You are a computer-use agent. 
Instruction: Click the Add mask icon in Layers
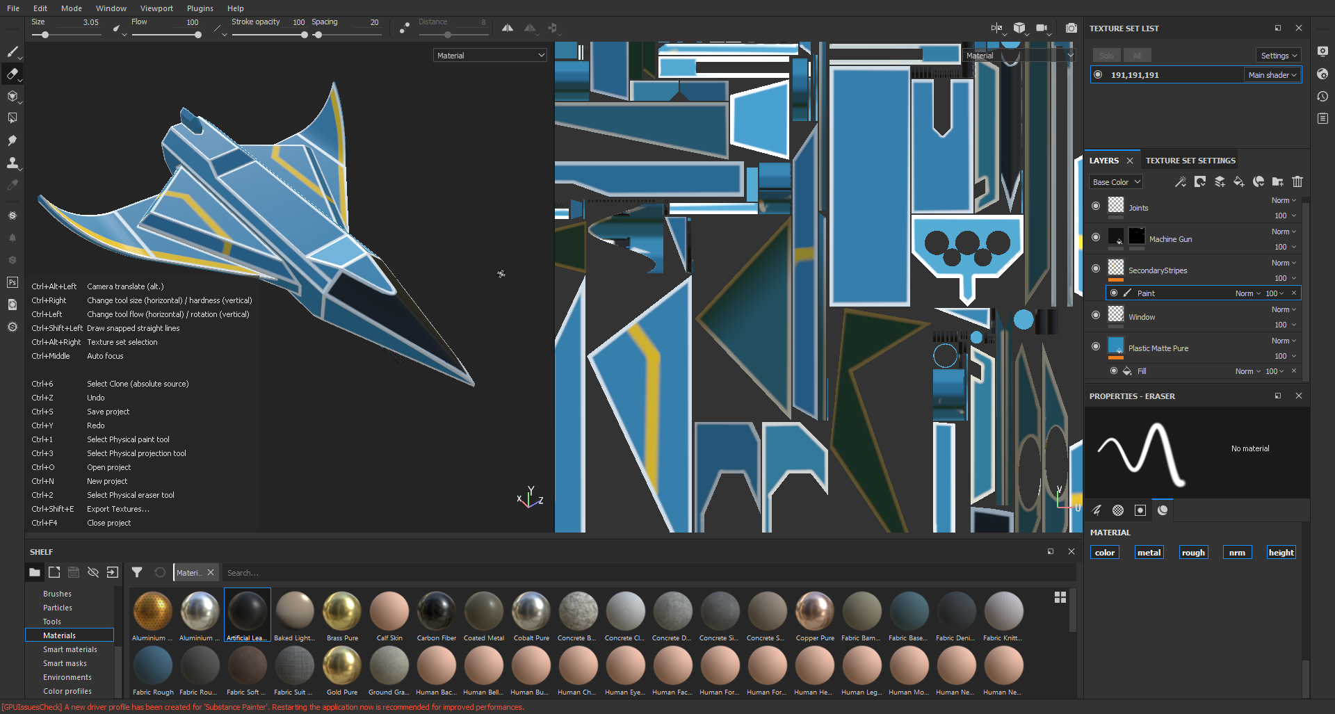[1200, 181]
